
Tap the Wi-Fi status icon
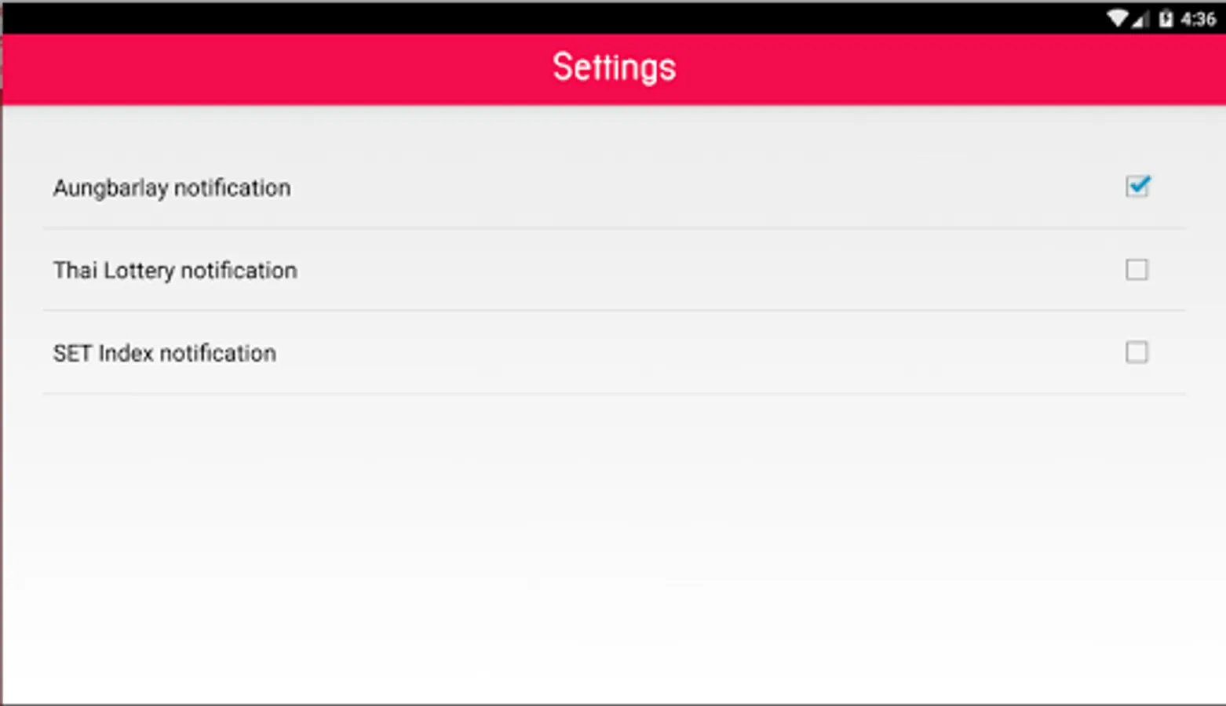(1117, 18)
